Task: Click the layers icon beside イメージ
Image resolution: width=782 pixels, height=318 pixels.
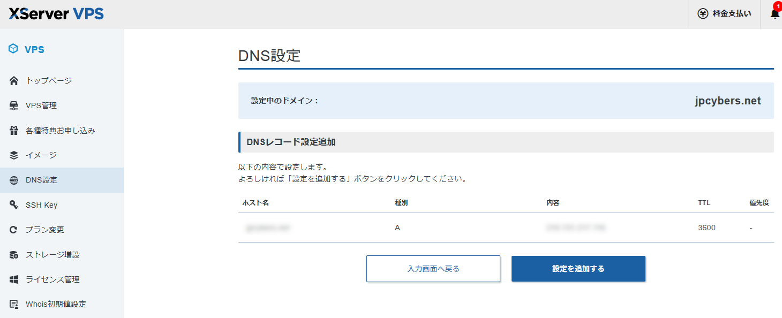Action: point(14,155)
